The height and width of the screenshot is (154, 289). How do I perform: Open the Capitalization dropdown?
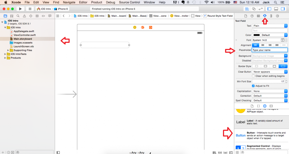pyautogui.click(x=270, y=91)
